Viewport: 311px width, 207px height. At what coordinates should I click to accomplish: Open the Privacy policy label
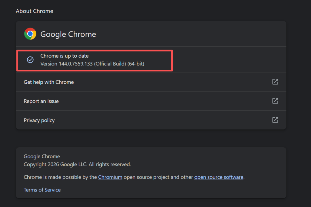[x=39, y=120]
